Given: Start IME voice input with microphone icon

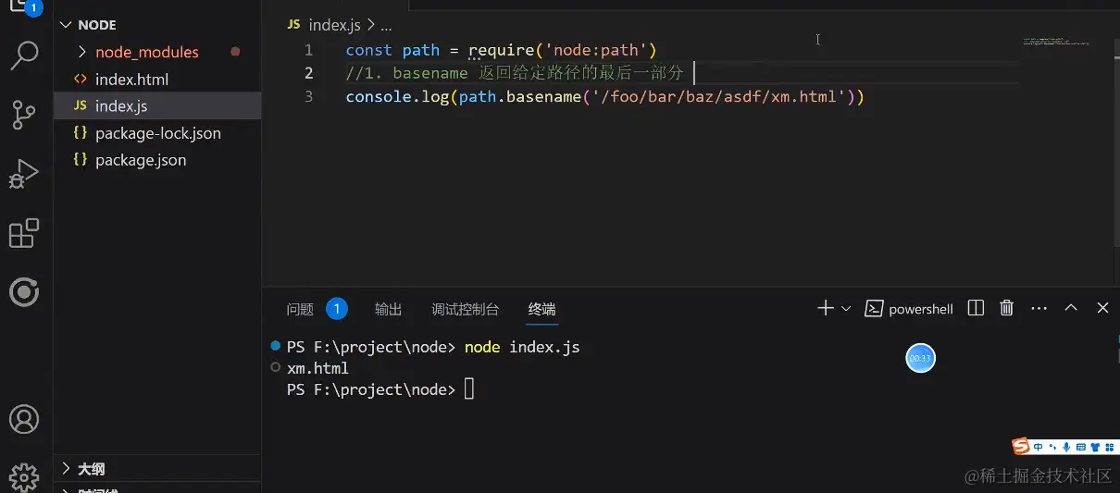Looking at the screenshot, I should pos(1066,448).
